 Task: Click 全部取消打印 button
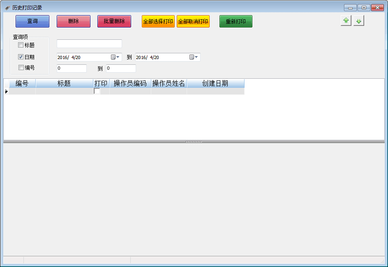193,21
